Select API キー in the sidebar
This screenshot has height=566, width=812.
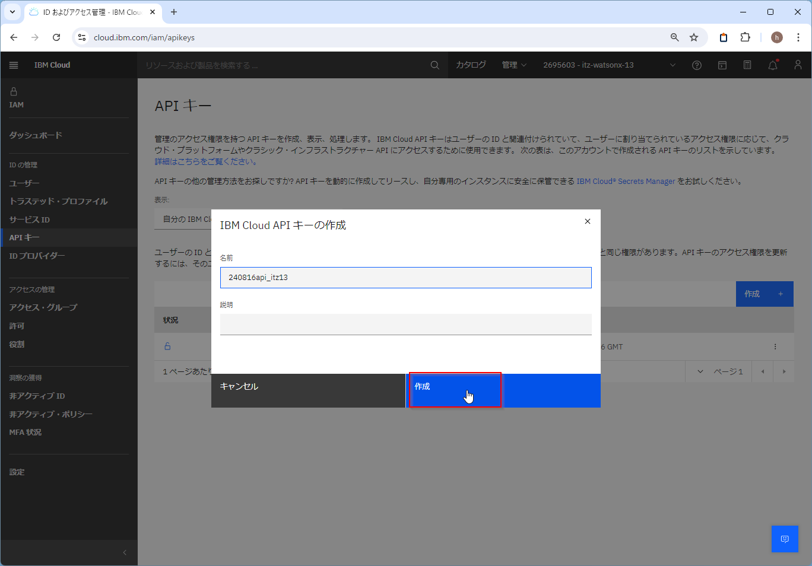point(69,237)
